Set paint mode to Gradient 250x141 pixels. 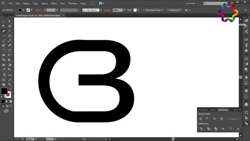(7, 101)
